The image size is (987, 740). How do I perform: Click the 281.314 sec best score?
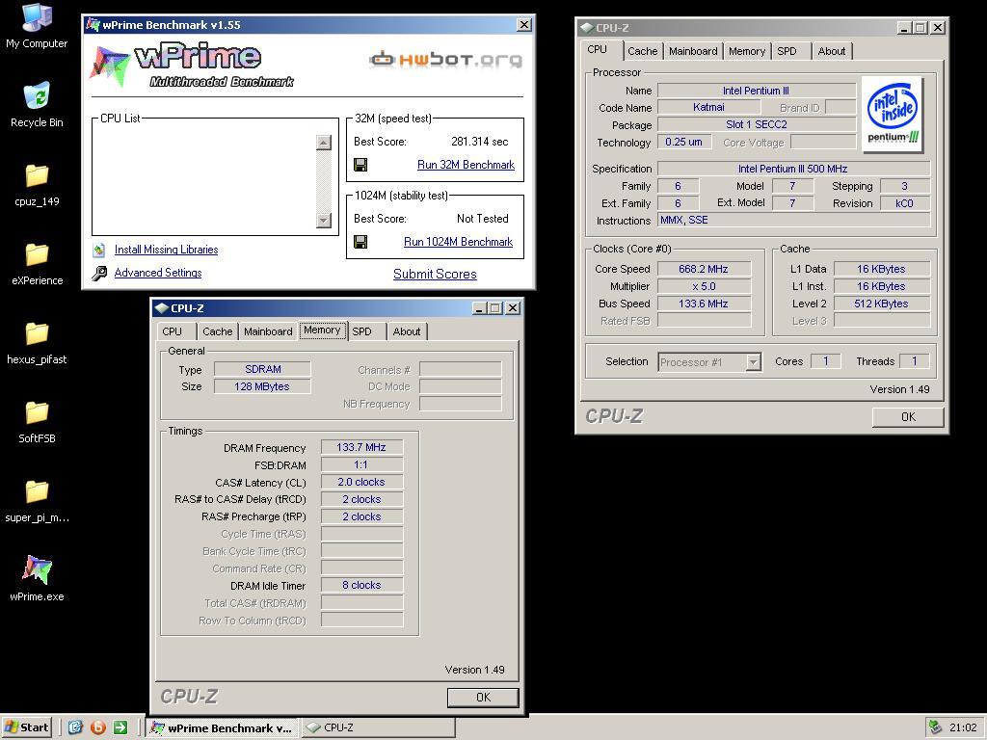coord(480,142)
